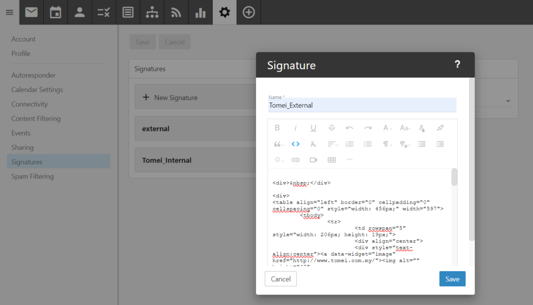Screen dimensions: 533x305
Task: Open the font family dropdown
Action: 387,128
